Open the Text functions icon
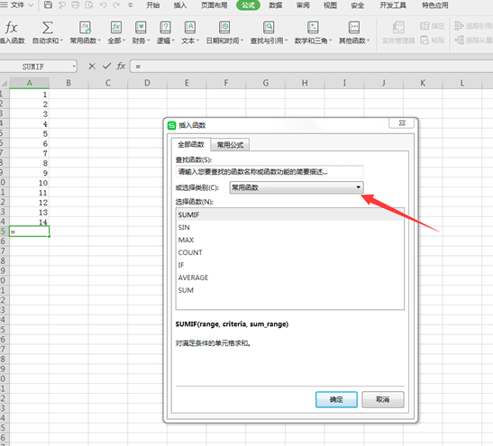 [x=190, y=28]
